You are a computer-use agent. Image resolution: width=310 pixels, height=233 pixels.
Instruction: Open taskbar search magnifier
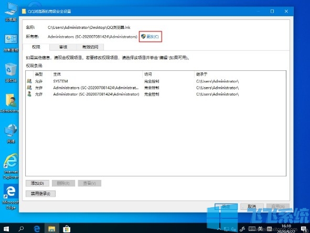click(x=21, y=229)
